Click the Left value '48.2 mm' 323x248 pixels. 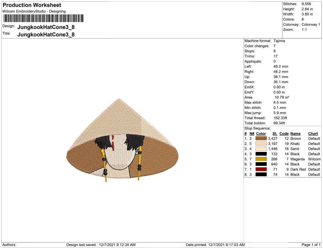click(x=281, y=66)
